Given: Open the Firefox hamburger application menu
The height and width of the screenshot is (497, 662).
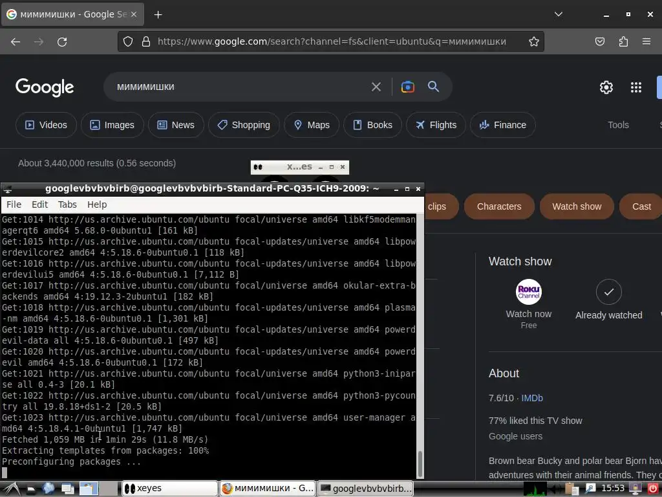Looking at the screenshot, I should click(646, 41).
